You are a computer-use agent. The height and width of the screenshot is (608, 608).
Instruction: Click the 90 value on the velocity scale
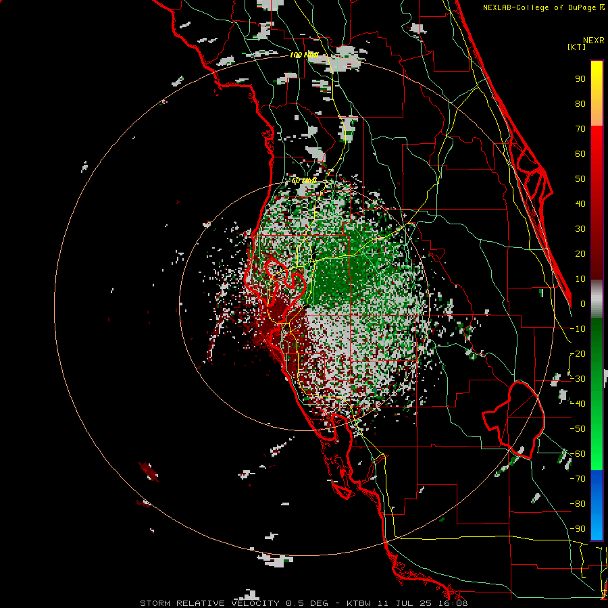[x=580, y=79]
